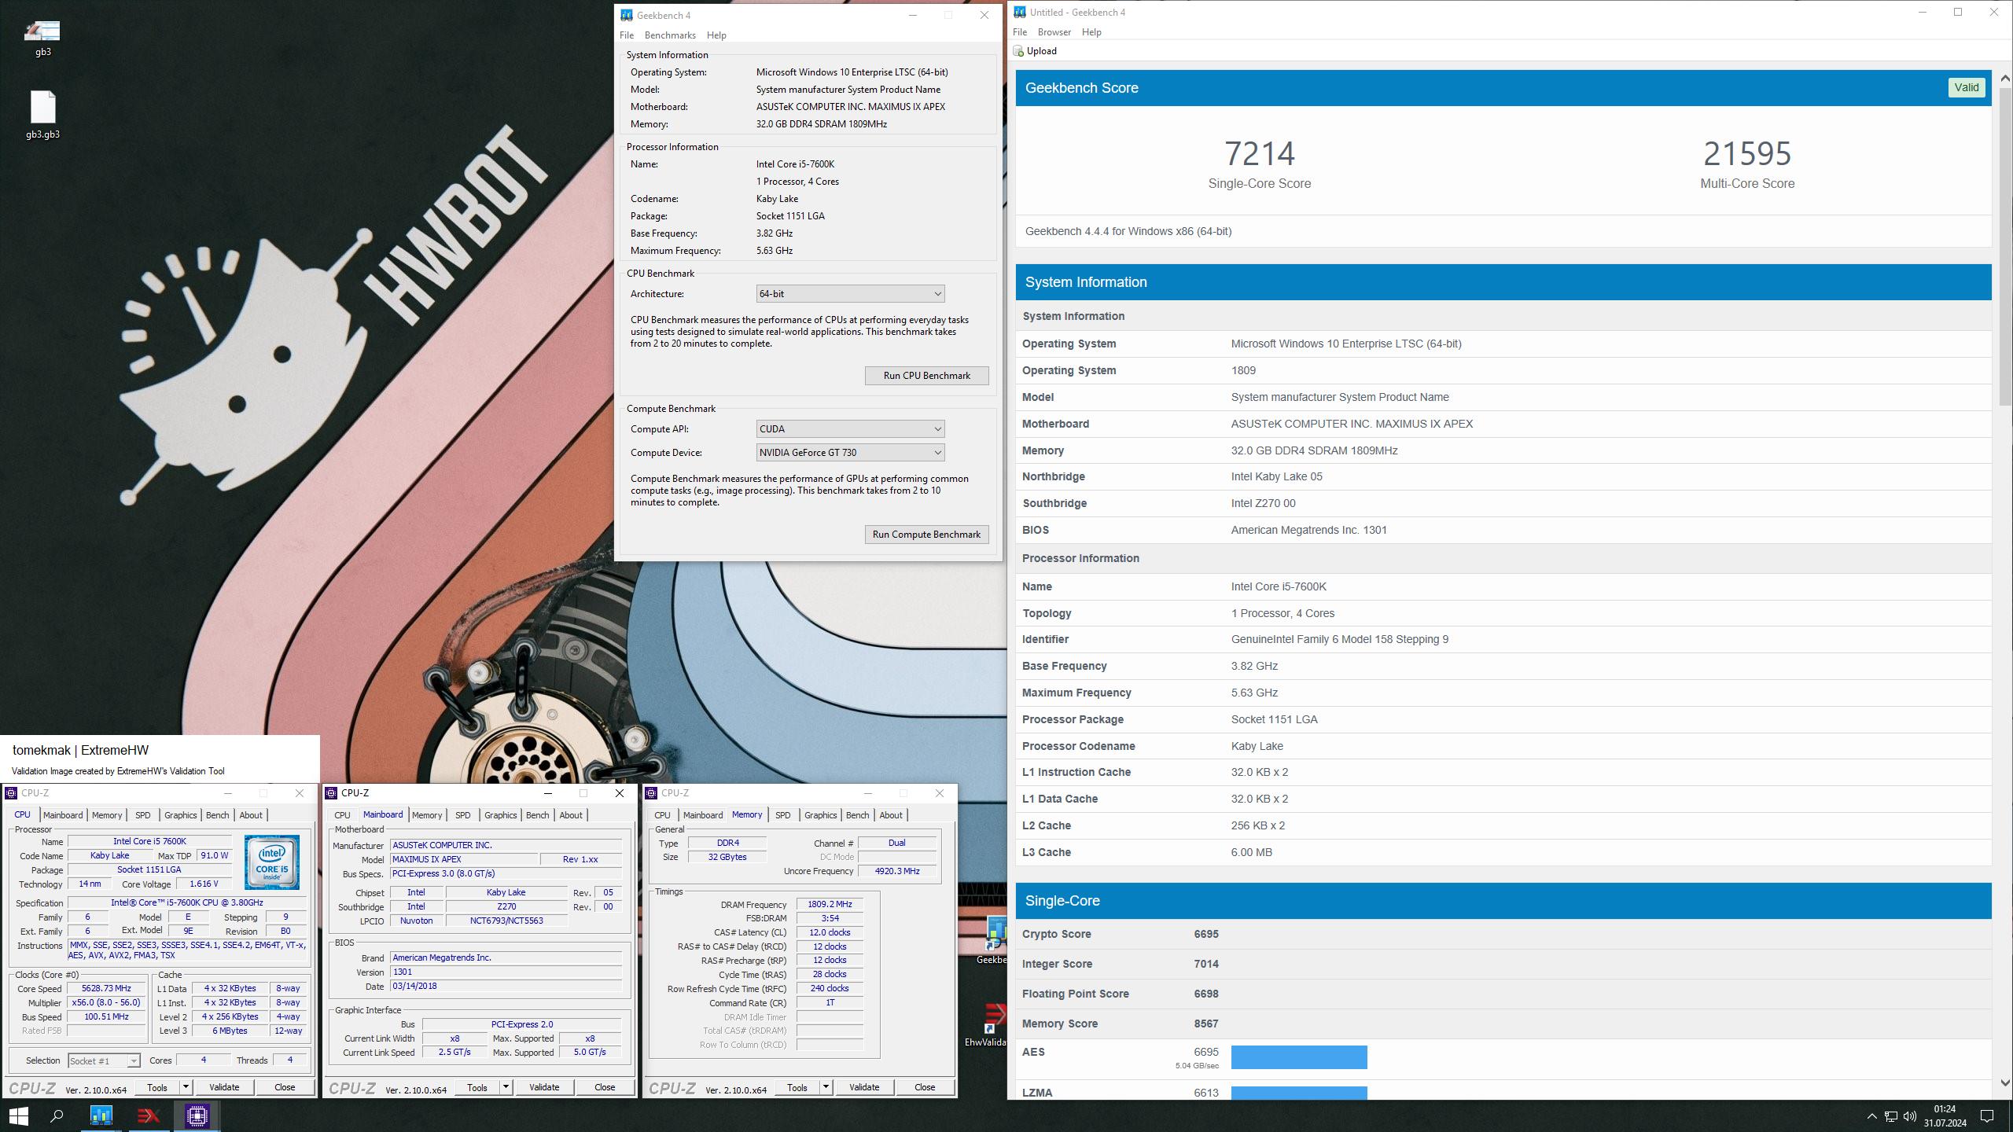
Task: Click the 21595 Multi-Core Score
Action: point(1746,153)
